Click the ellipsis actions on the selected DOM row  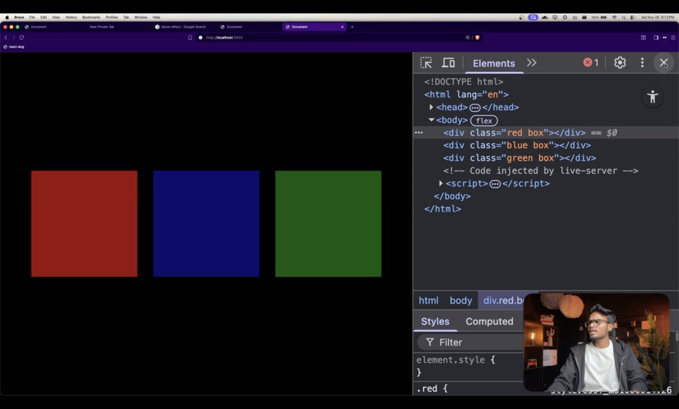click(418, 133)
